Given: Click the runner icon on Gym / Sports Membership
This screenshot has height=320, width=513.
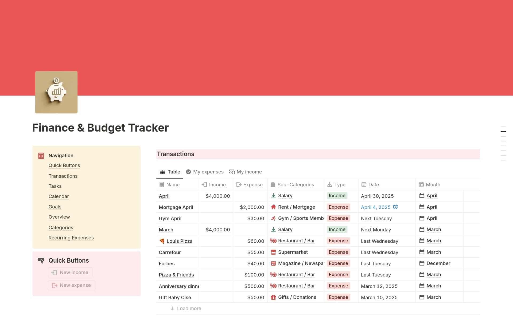Looking at the screenshot, I should 273,218.
